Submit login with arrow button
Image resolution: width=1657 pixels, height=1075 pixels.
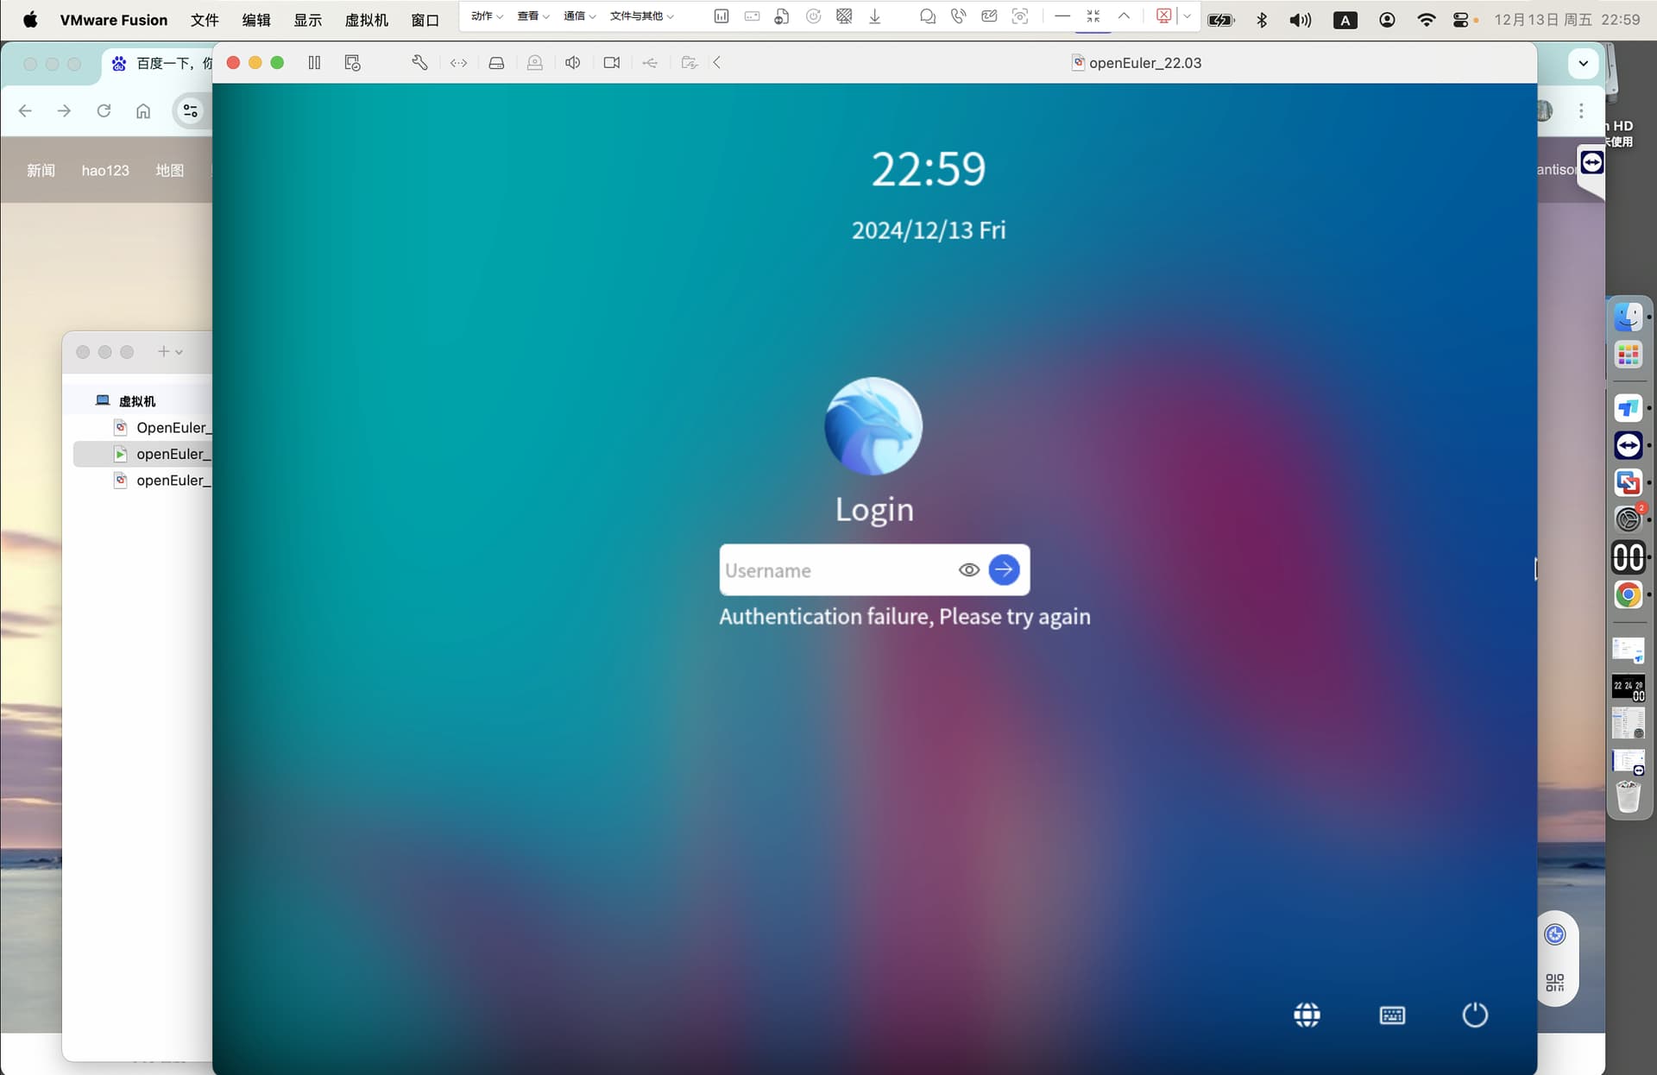click(1004, 569)
